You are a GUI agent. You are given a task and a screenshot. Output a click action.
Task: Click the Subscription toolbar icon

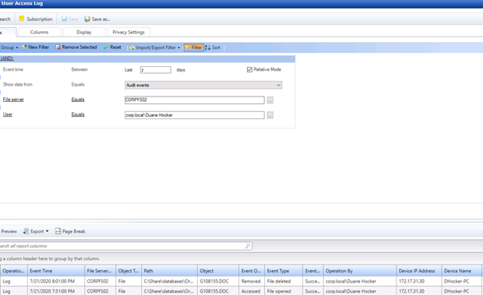pyautogui.click(x=22, y=19)
